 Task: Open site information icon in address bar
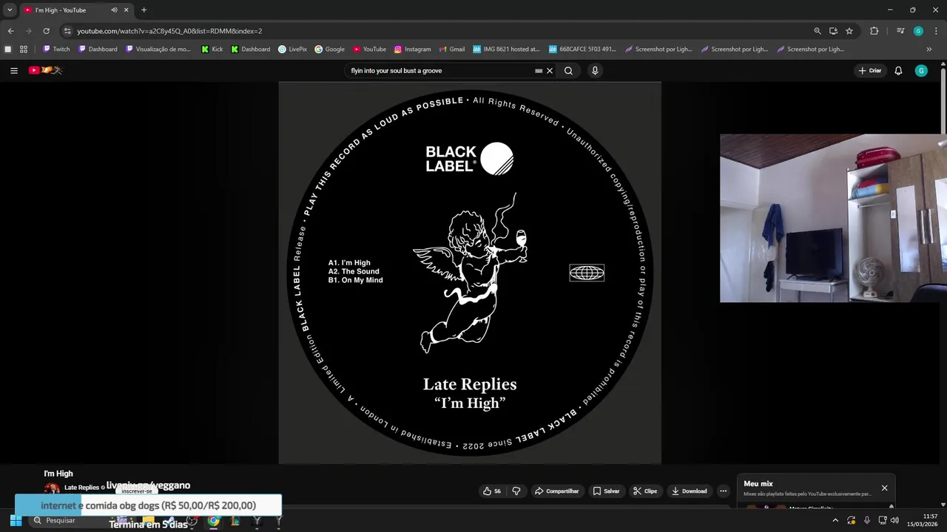67,31
